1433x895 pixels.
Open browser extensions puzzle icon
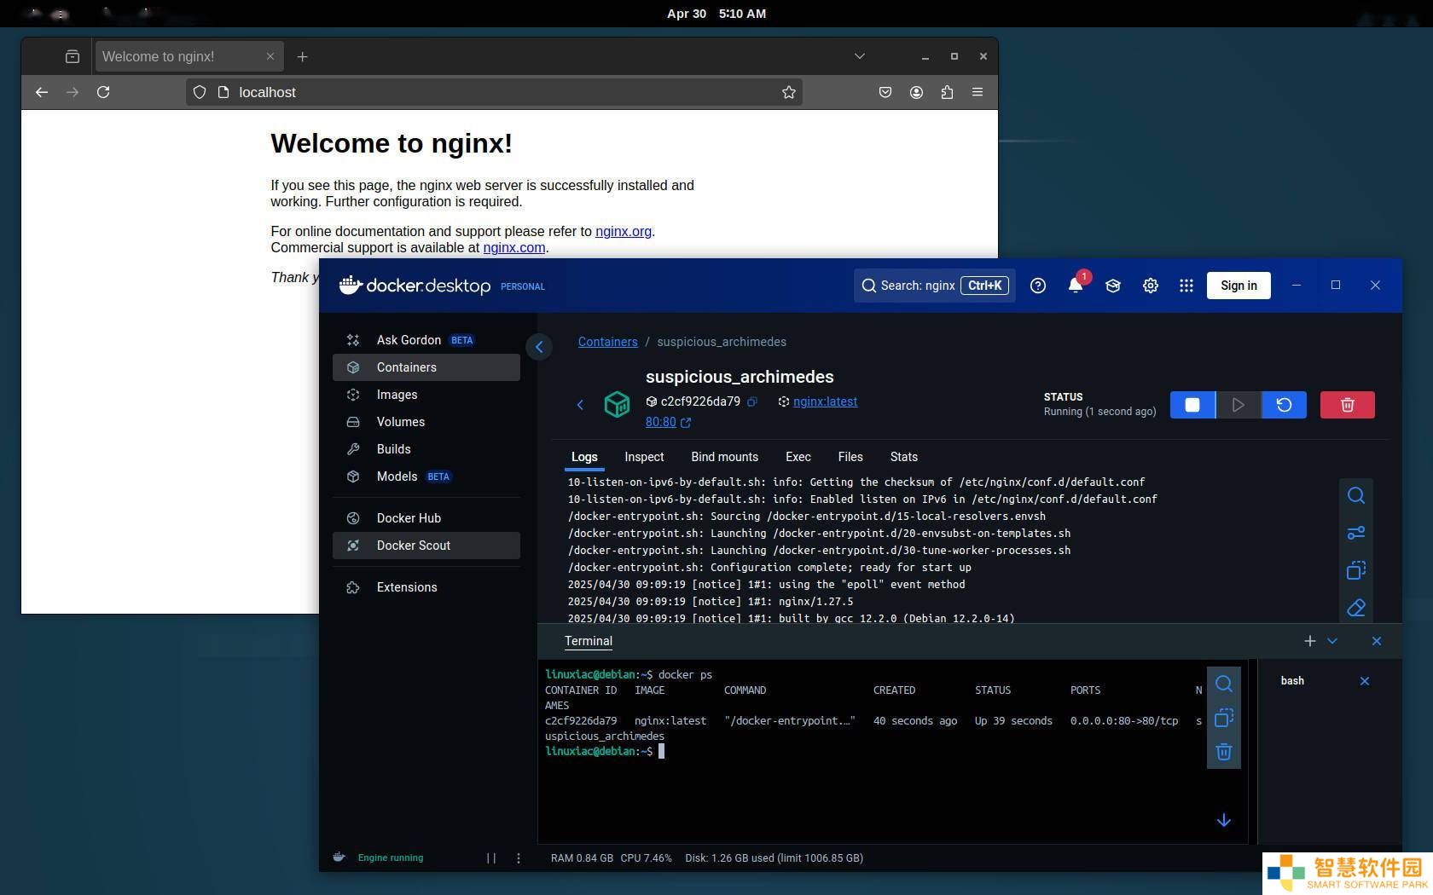[x=947, y=92]
